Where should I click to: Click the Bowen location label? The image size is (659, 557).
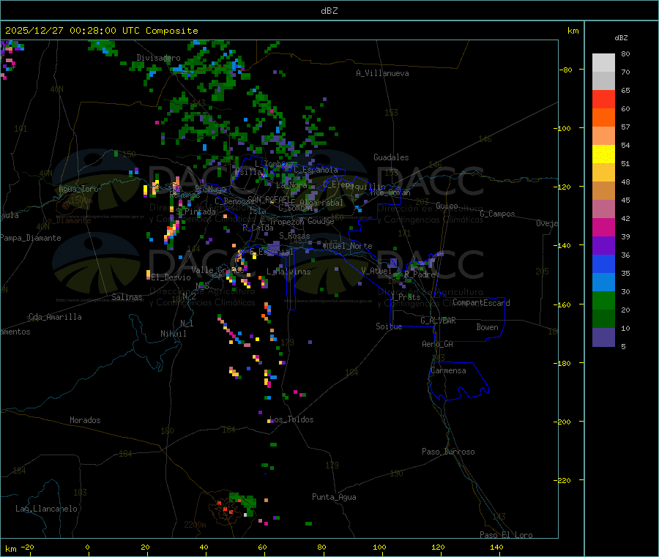tap(488, 327)
